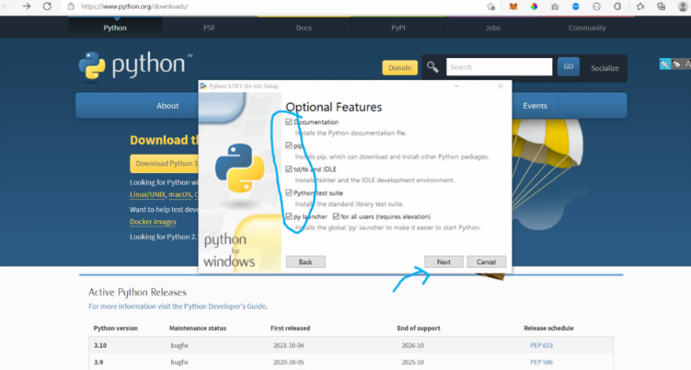Open the PEP 596 release schedule link

pyautogui.click(x=541, y=362)
